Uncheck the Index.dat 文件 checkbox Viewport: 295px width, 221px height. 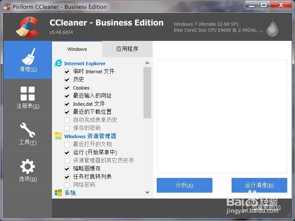tap(67, 104)
